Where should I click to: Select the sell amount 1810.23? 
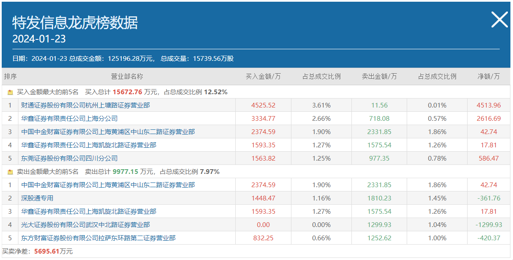[380, 198]
